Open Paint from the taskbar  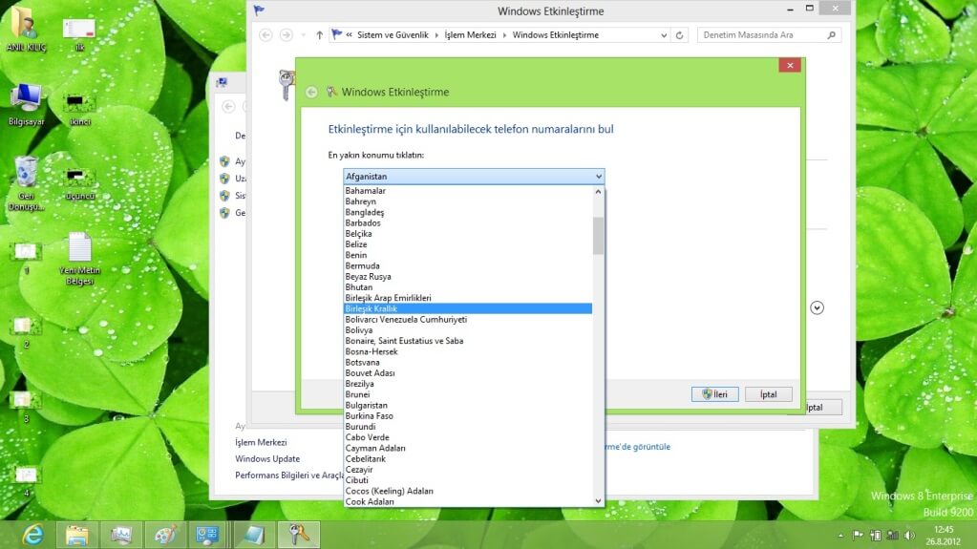[164, 535]
